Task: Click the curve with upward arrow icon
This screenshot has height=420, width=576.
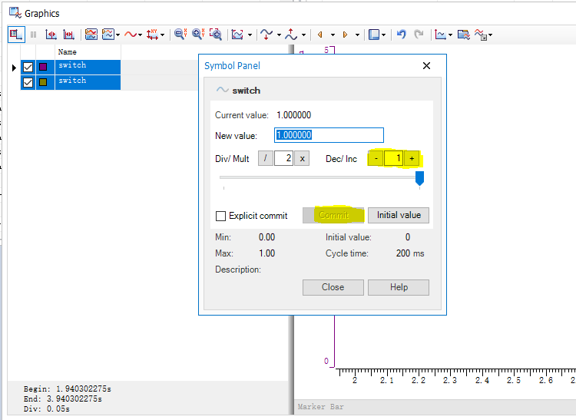Action: [291, 35]
